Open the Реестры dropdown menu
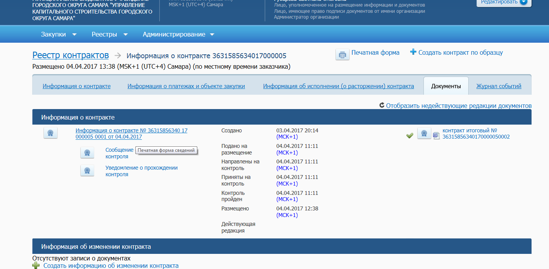 click(109, 35)
